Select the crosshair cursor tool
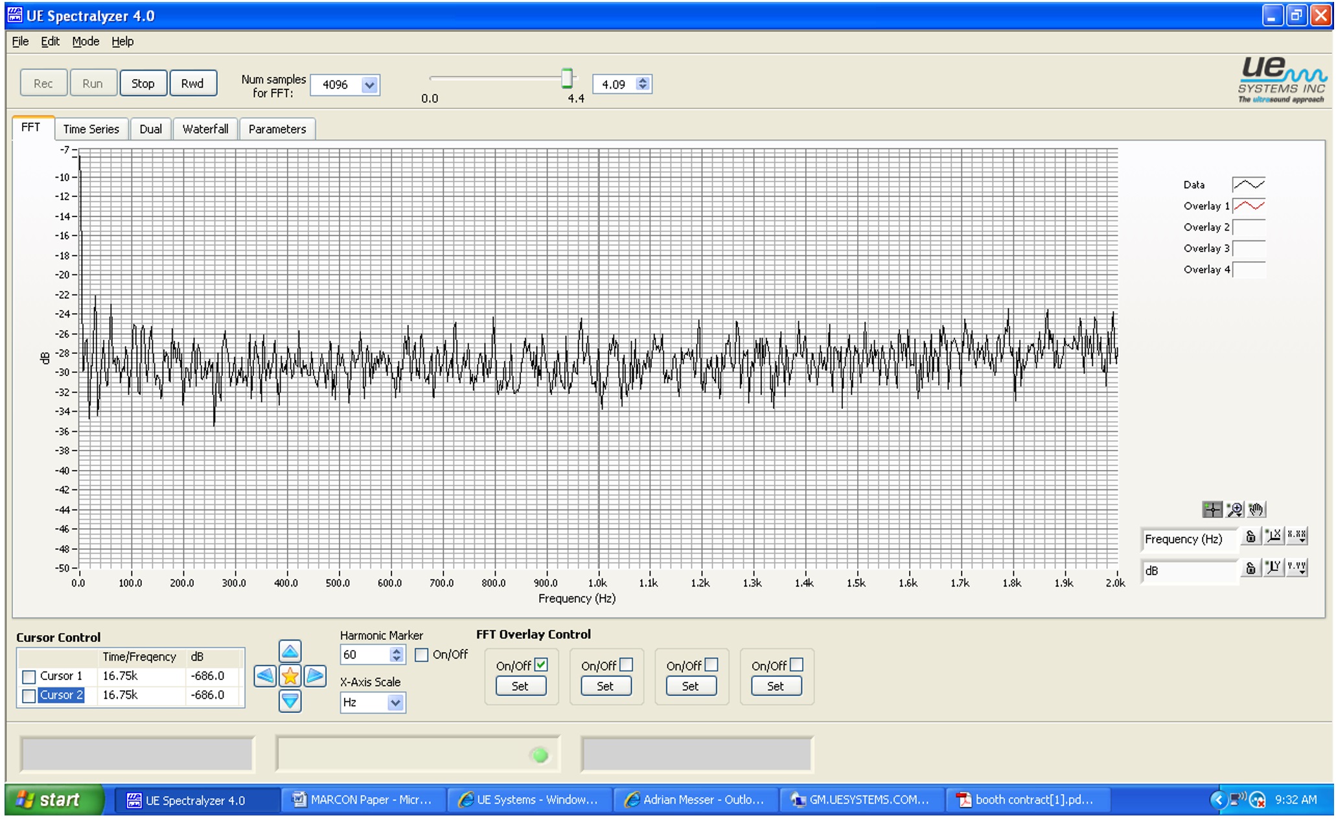Screen dimensions: 1336x820 (x=1212, y=510)
